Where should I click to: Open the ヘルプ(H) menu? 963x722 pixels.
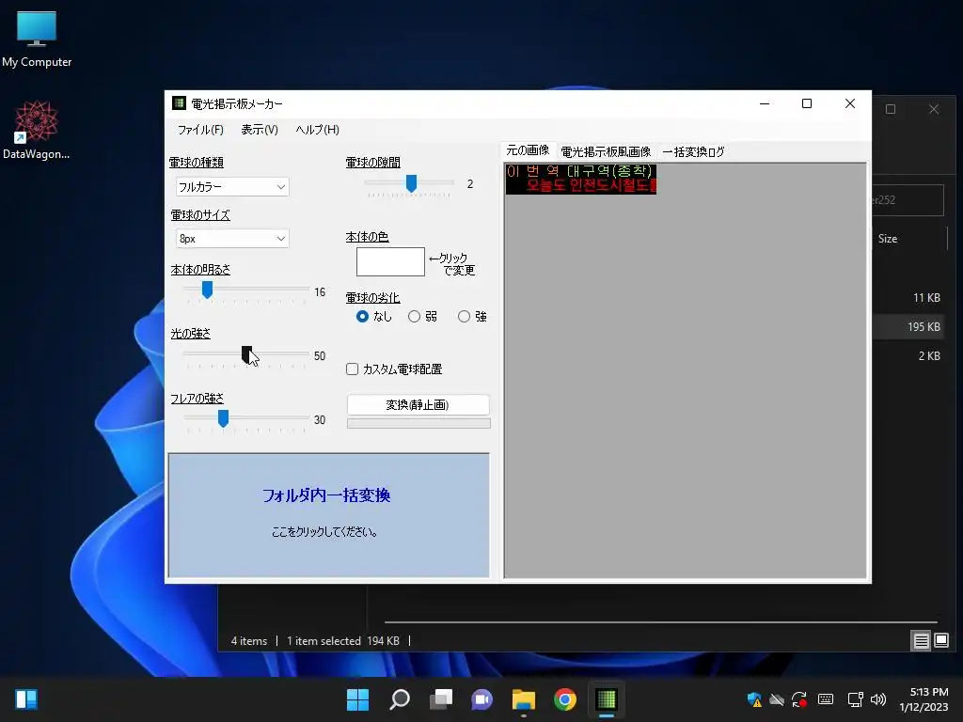(317, 130)
